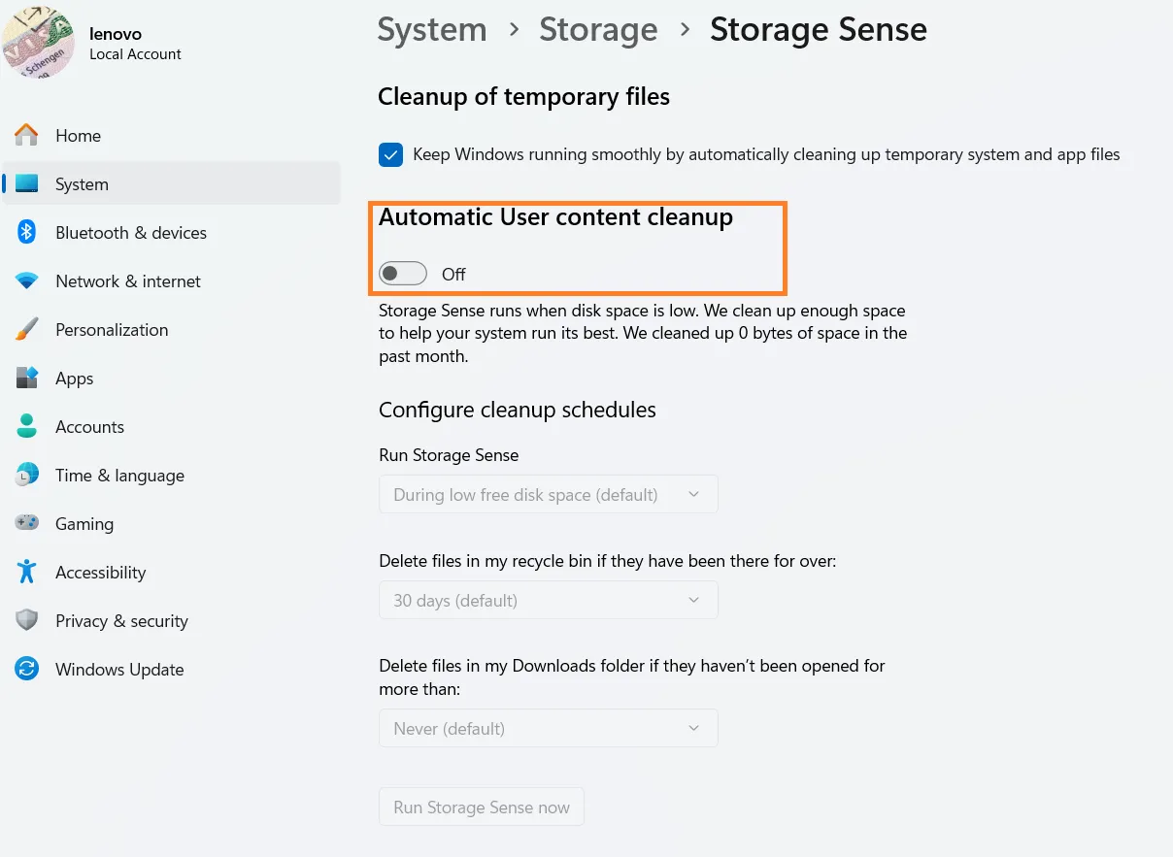Click System in the breadcrumb trail

(x=431, y=29)
